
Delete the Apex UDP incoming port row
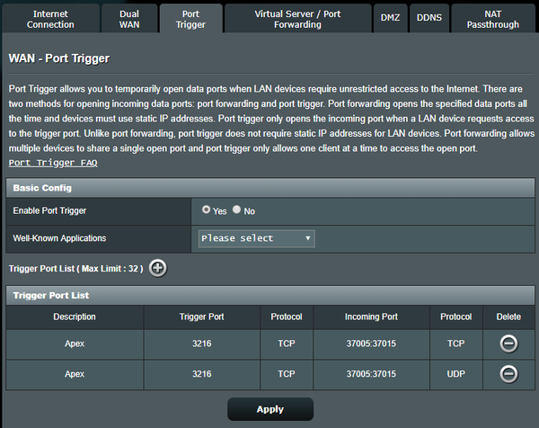508,374
